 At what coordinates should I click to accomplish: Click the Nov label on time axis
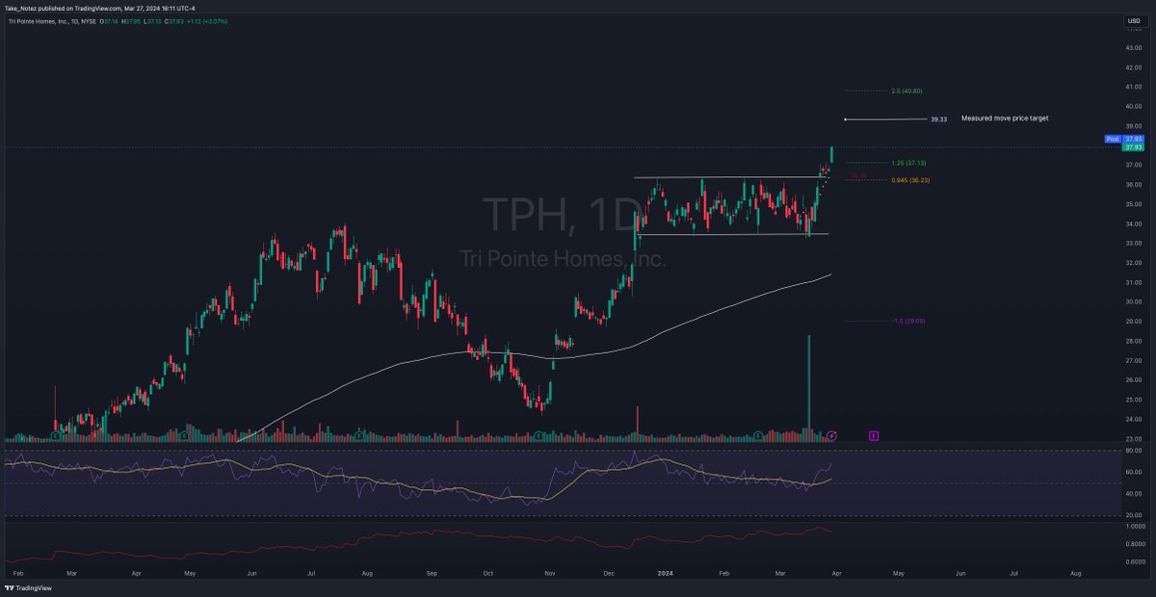coord(550,573)
